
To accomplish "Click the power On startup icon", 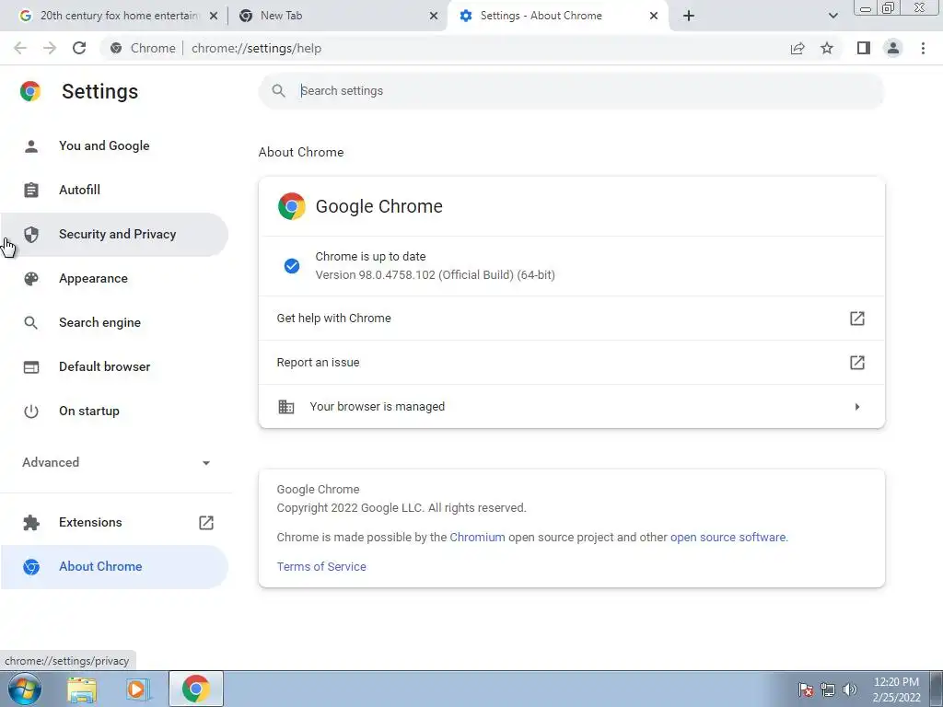I will click(x=31, y=411).
